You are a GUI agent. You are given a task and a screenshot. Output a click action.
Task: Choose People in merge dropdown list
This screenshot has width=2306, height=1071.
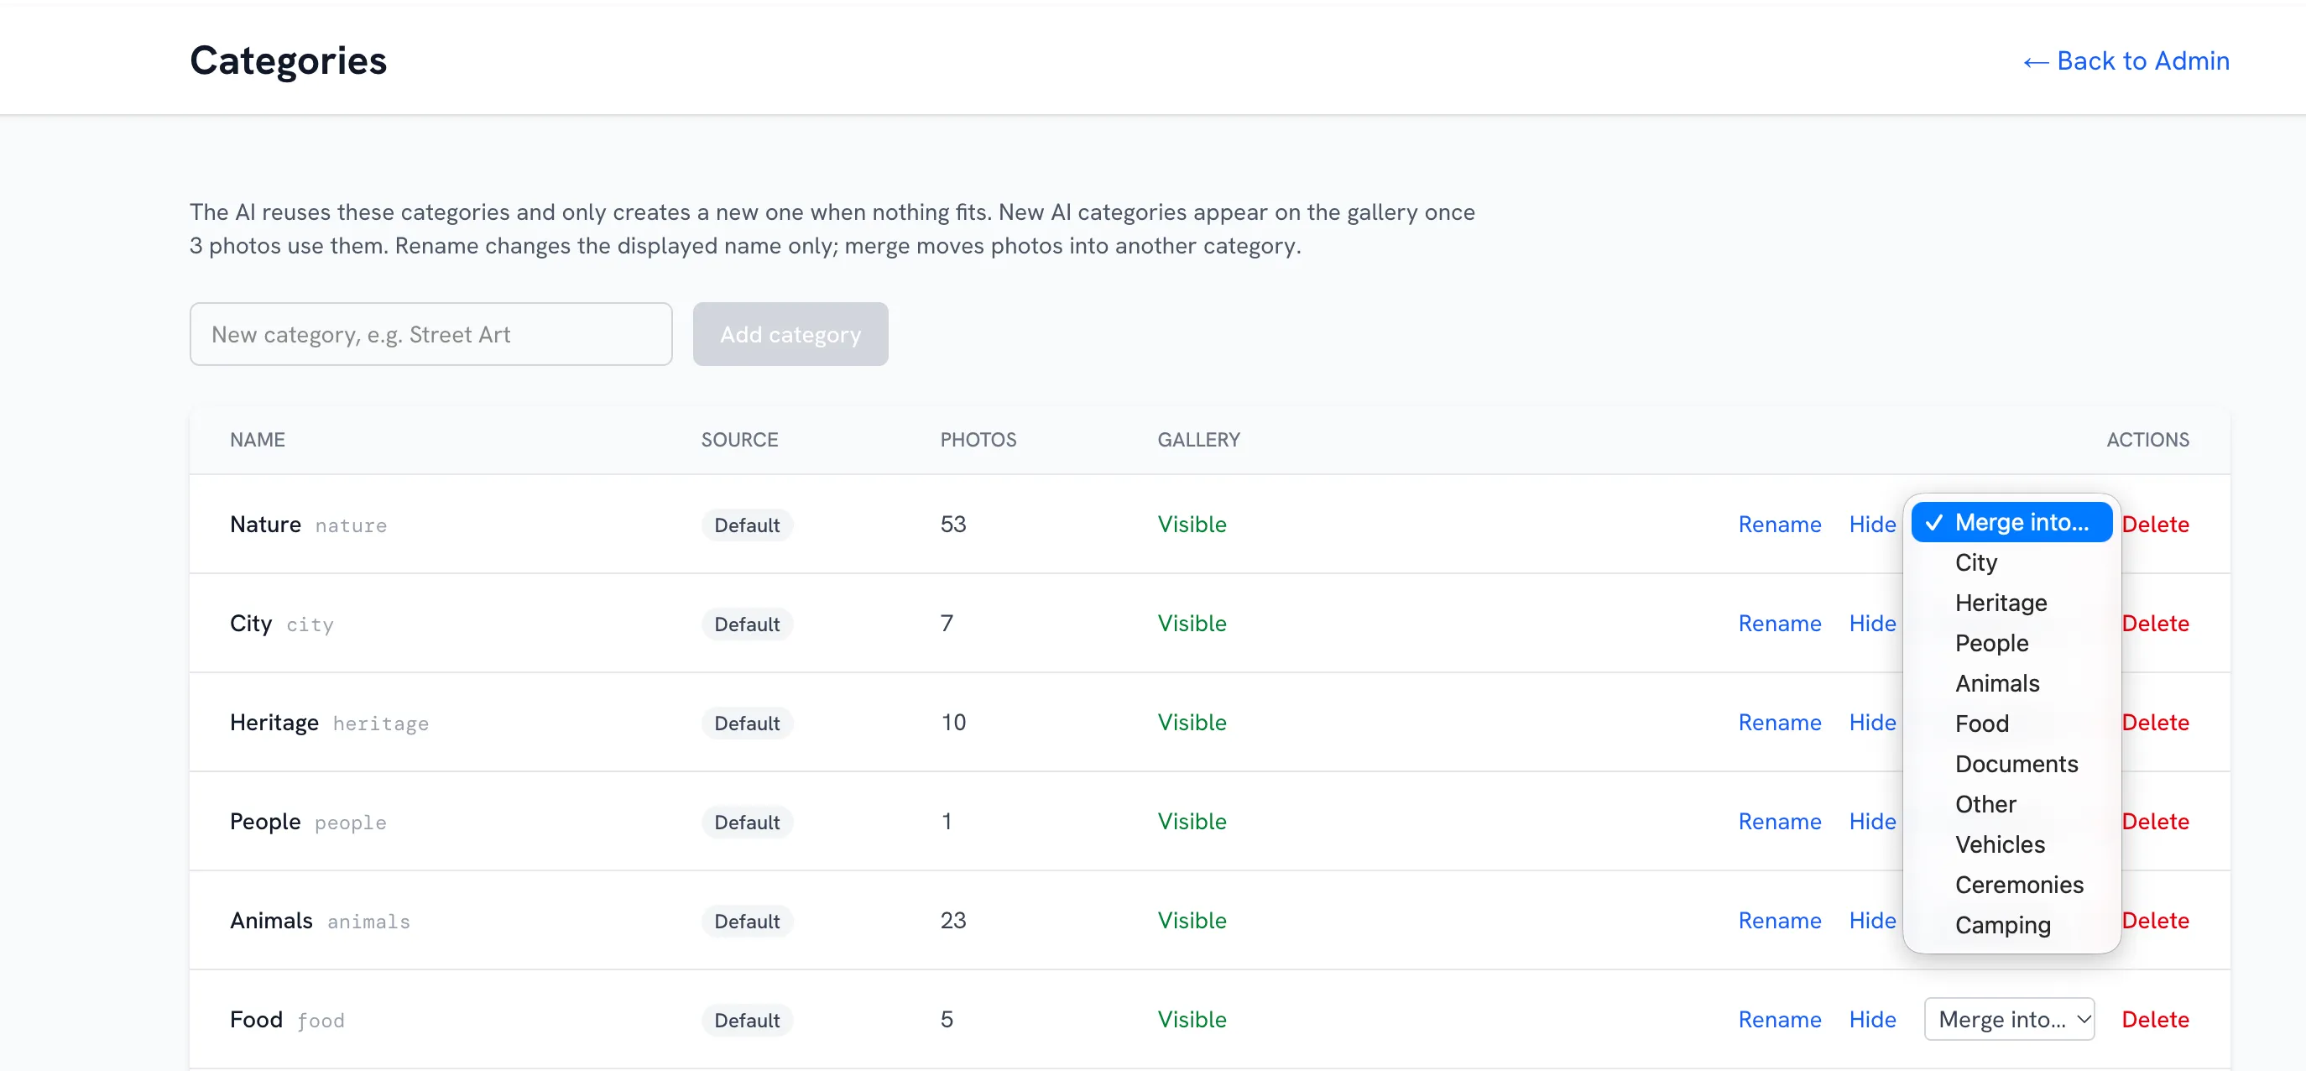coord(2011,643)
